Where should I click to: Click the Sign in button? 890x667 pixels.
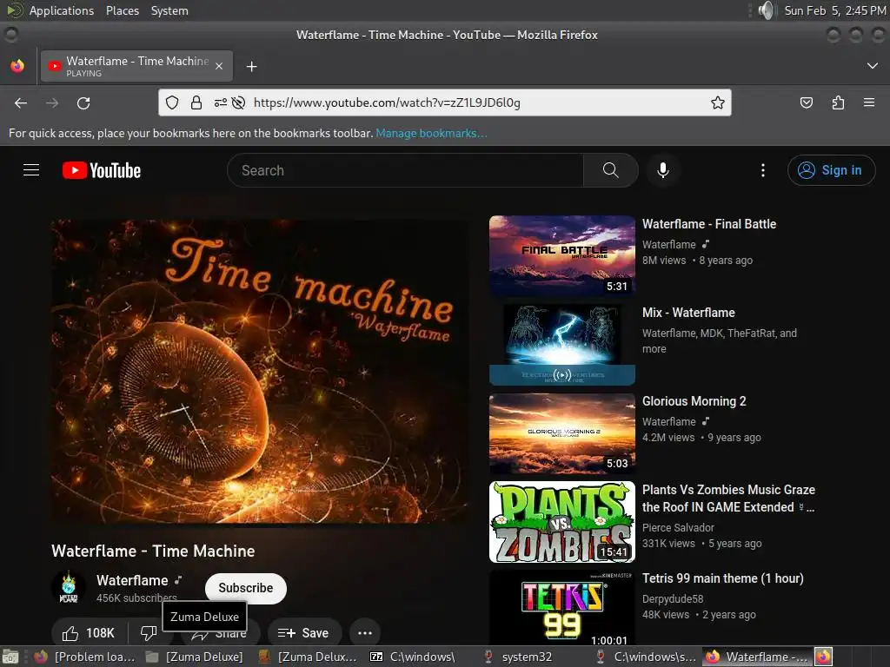coord(830,170)
